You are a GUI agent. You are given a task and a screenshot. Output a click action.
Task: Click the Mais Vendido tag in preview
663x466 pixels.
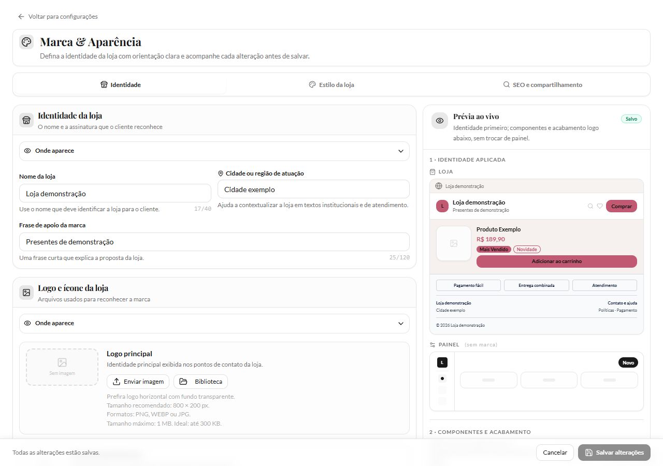click(x=494, y=250)
